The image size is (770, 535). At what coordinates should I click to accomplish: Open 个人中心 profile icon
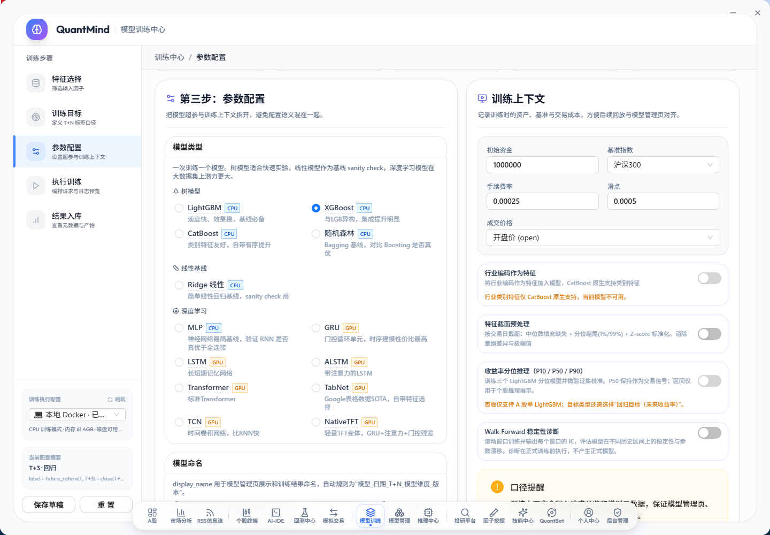[x=589, y=516]
